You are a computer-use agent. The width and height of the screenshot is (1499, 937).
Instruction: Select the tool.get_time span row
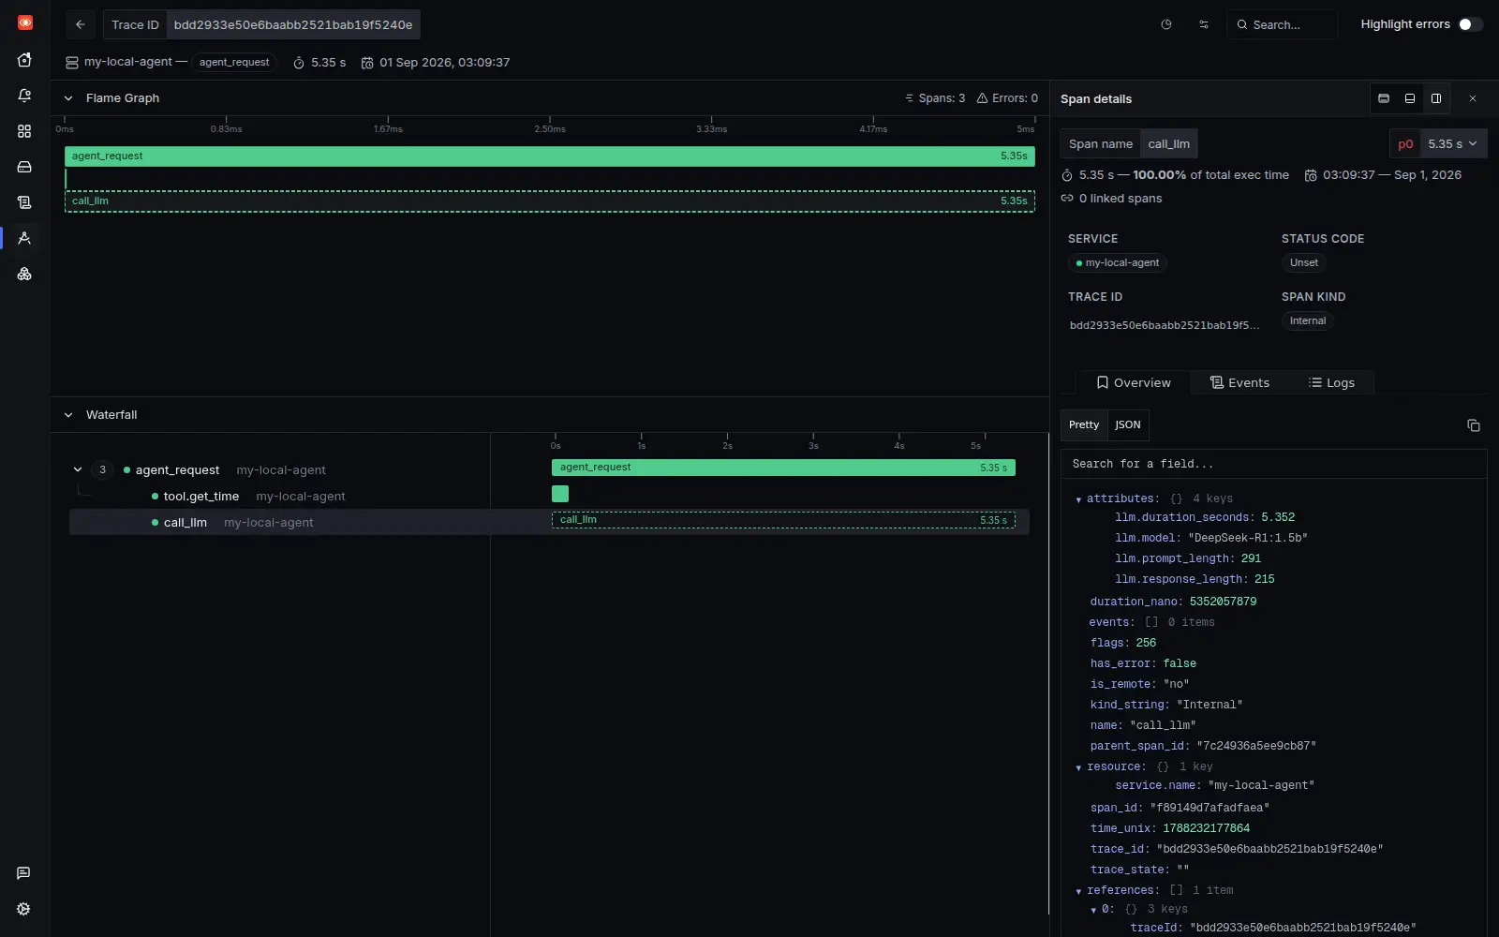tap(549, 497)
